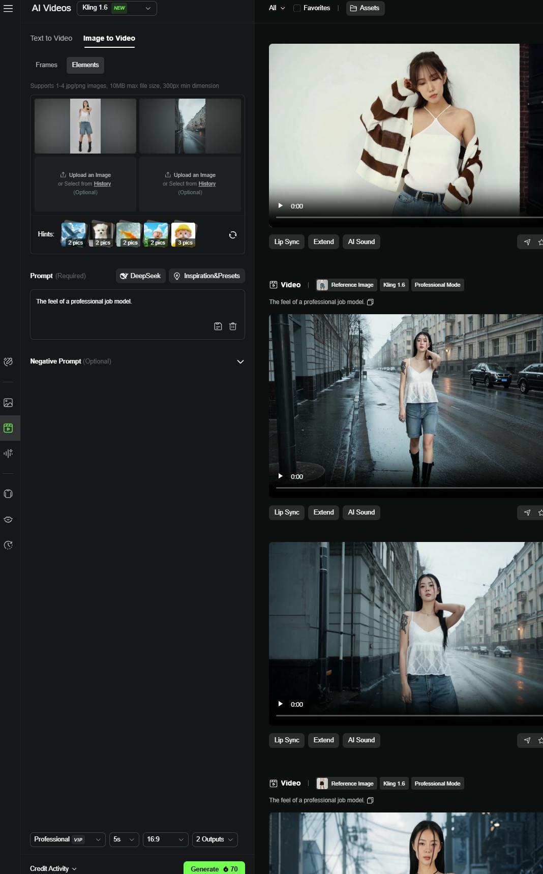Open the 2 Outputs dropdown
The height and width of the screenshot is (874, 543).
click(215, 839)
